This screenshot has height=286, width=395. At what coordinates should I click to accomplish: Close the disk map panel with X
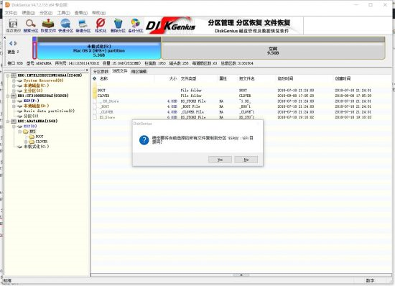tap(4, 37)
